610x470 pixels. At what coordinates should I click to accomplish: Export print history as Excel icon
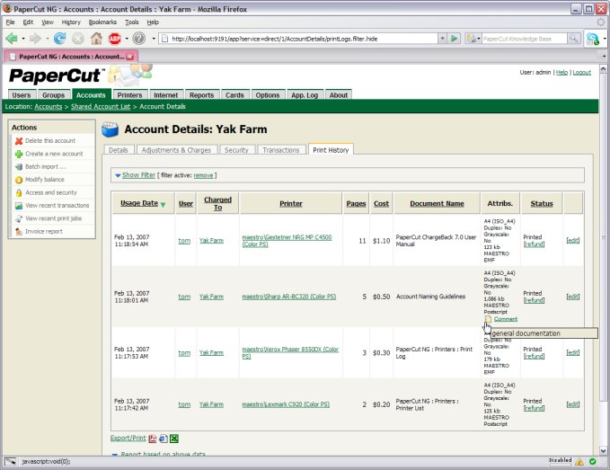pyautogui.click(x=174, y=439)
